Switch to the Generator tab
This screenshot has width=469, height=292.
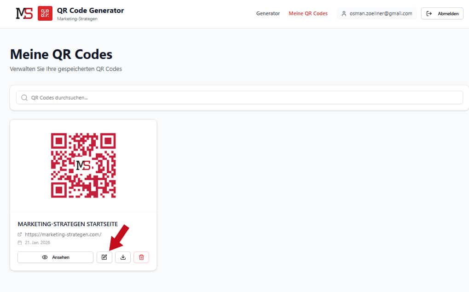[268, 13]
